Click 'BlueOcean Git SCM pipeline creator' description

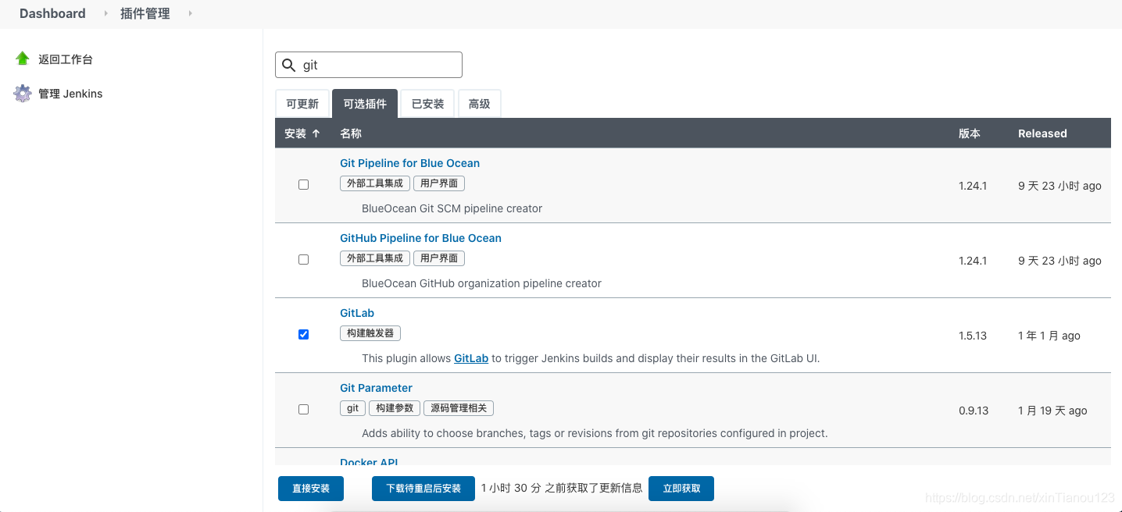pyautogui.click(x=452, y=208)
